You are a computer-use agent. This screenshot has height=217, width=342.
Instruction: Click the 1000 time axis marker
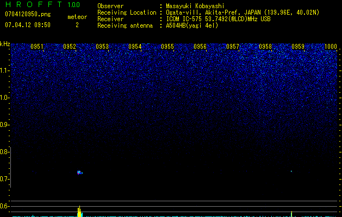click(x=331, y=47)
